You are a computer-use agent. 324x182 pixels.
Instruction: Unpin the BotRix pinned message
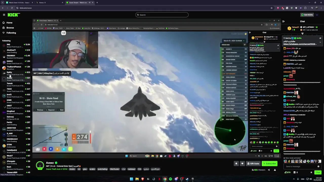(x=320, y=38)
